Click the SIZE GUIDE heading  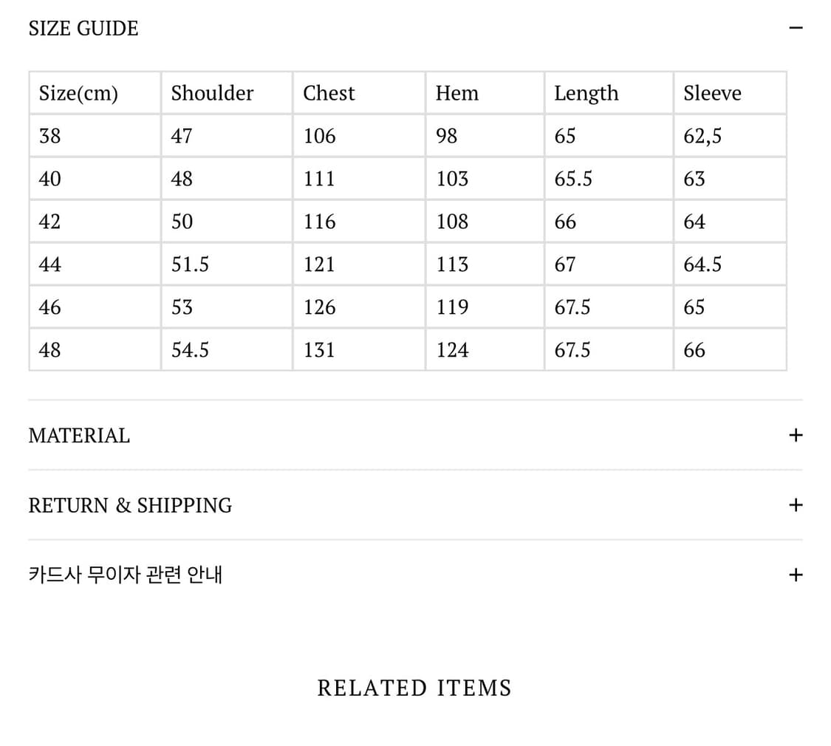point(83,28)
